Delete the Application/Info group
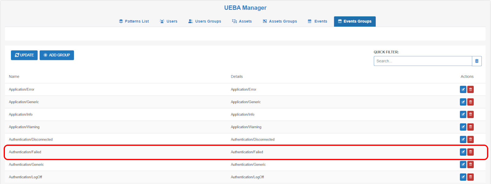This screenshot has height=184, width=491. [470, 114]
